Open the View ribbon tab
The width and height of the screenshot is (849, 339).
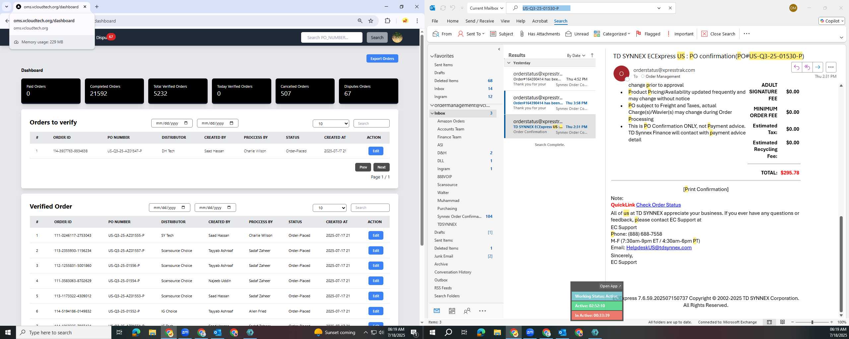(505, 21)
